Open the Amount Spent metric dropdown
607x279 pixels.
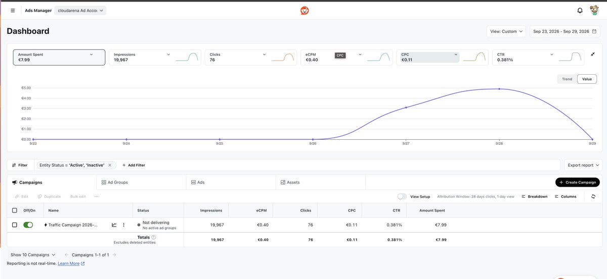[91, 54]
